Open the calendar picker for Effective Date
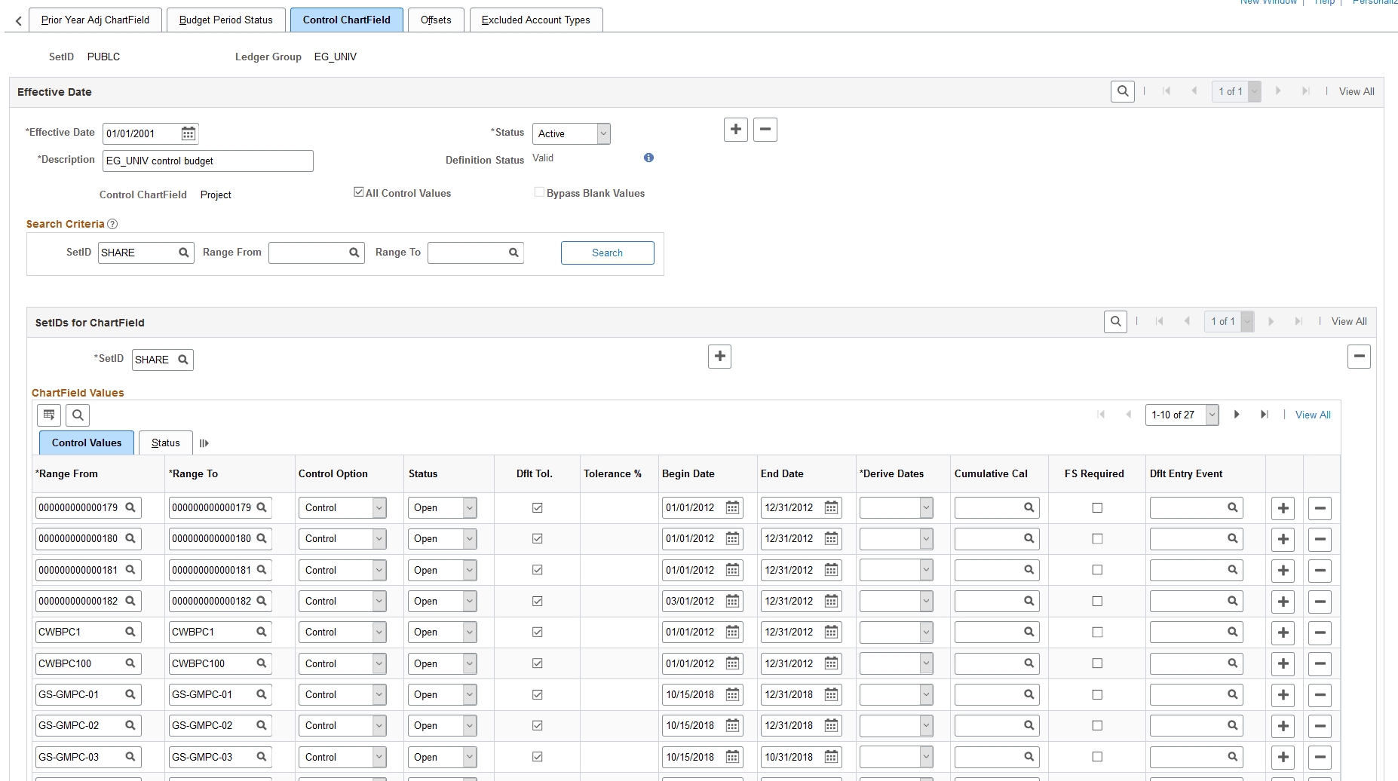The width and height of the screenshot is (1398, 781). tap(188, 133)
